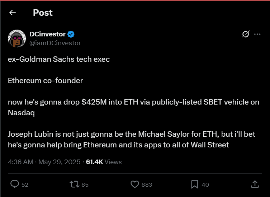Click the reply count 52
The height and width of the screenshot is (197, 270).
pos(25,185)
